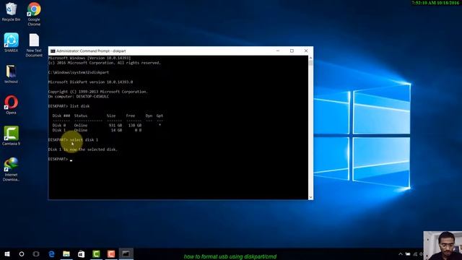462x260 pixels.
Task: Switch to orange Camtasia Recorder taskbar app
Action: coord(111,253)
